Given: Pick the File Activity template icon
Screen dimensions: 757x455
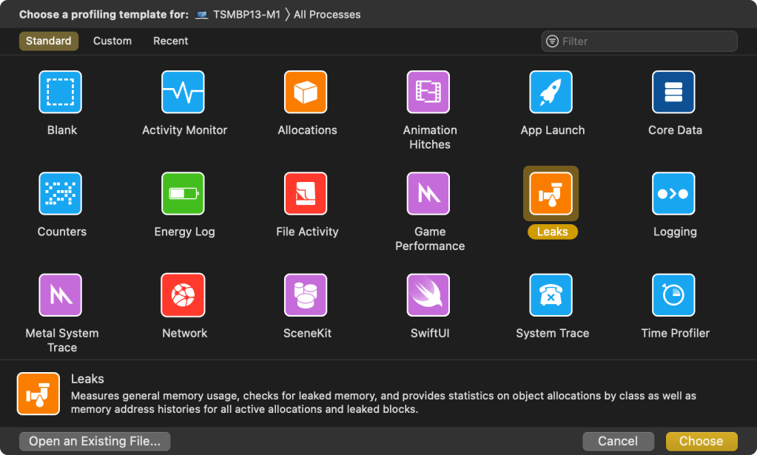Looking at the screenshot, I should pos(306,194).
